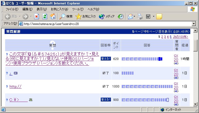This screenshot has height=113, width=199.
Task: Open the http:// question link
Action: (x=15, y=86)
